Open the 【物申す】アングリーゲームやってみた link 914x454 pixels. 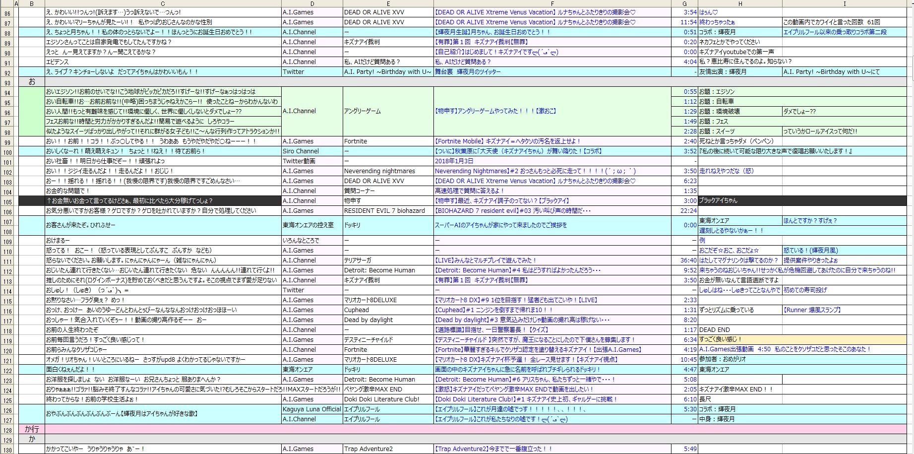pos(495,111)
